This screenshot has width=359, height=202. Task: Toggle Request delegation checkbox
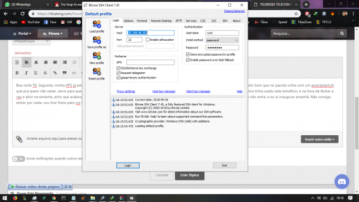(118, 73)
